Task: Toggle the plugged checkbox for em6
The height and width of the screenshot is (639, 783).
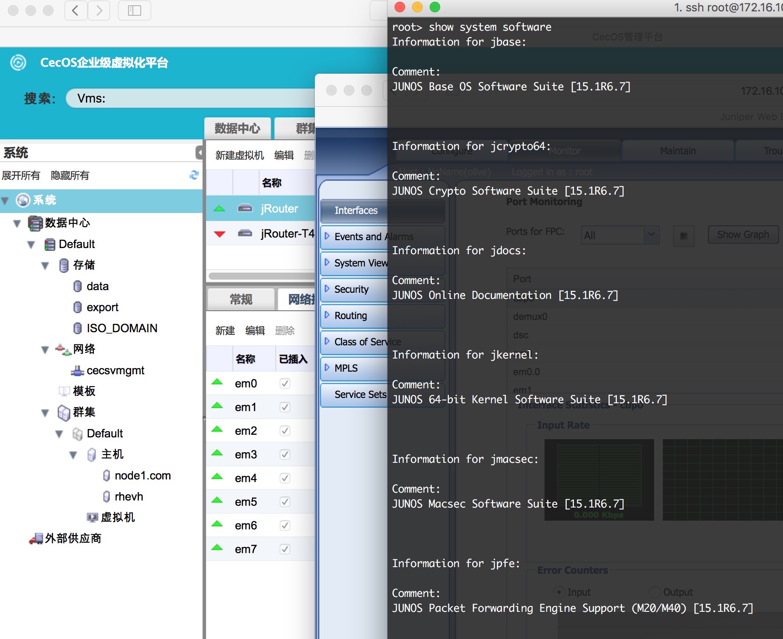Action: (x=285, y=525)
